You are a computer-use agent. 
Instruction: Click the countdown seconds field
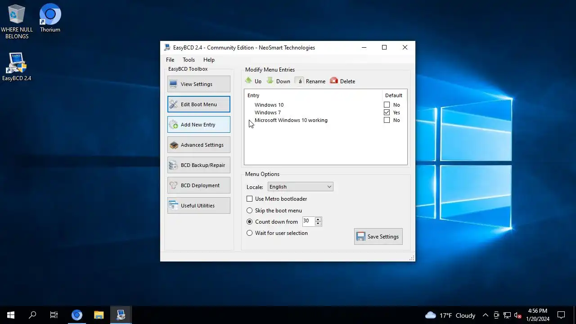click(x=309, y=221)
